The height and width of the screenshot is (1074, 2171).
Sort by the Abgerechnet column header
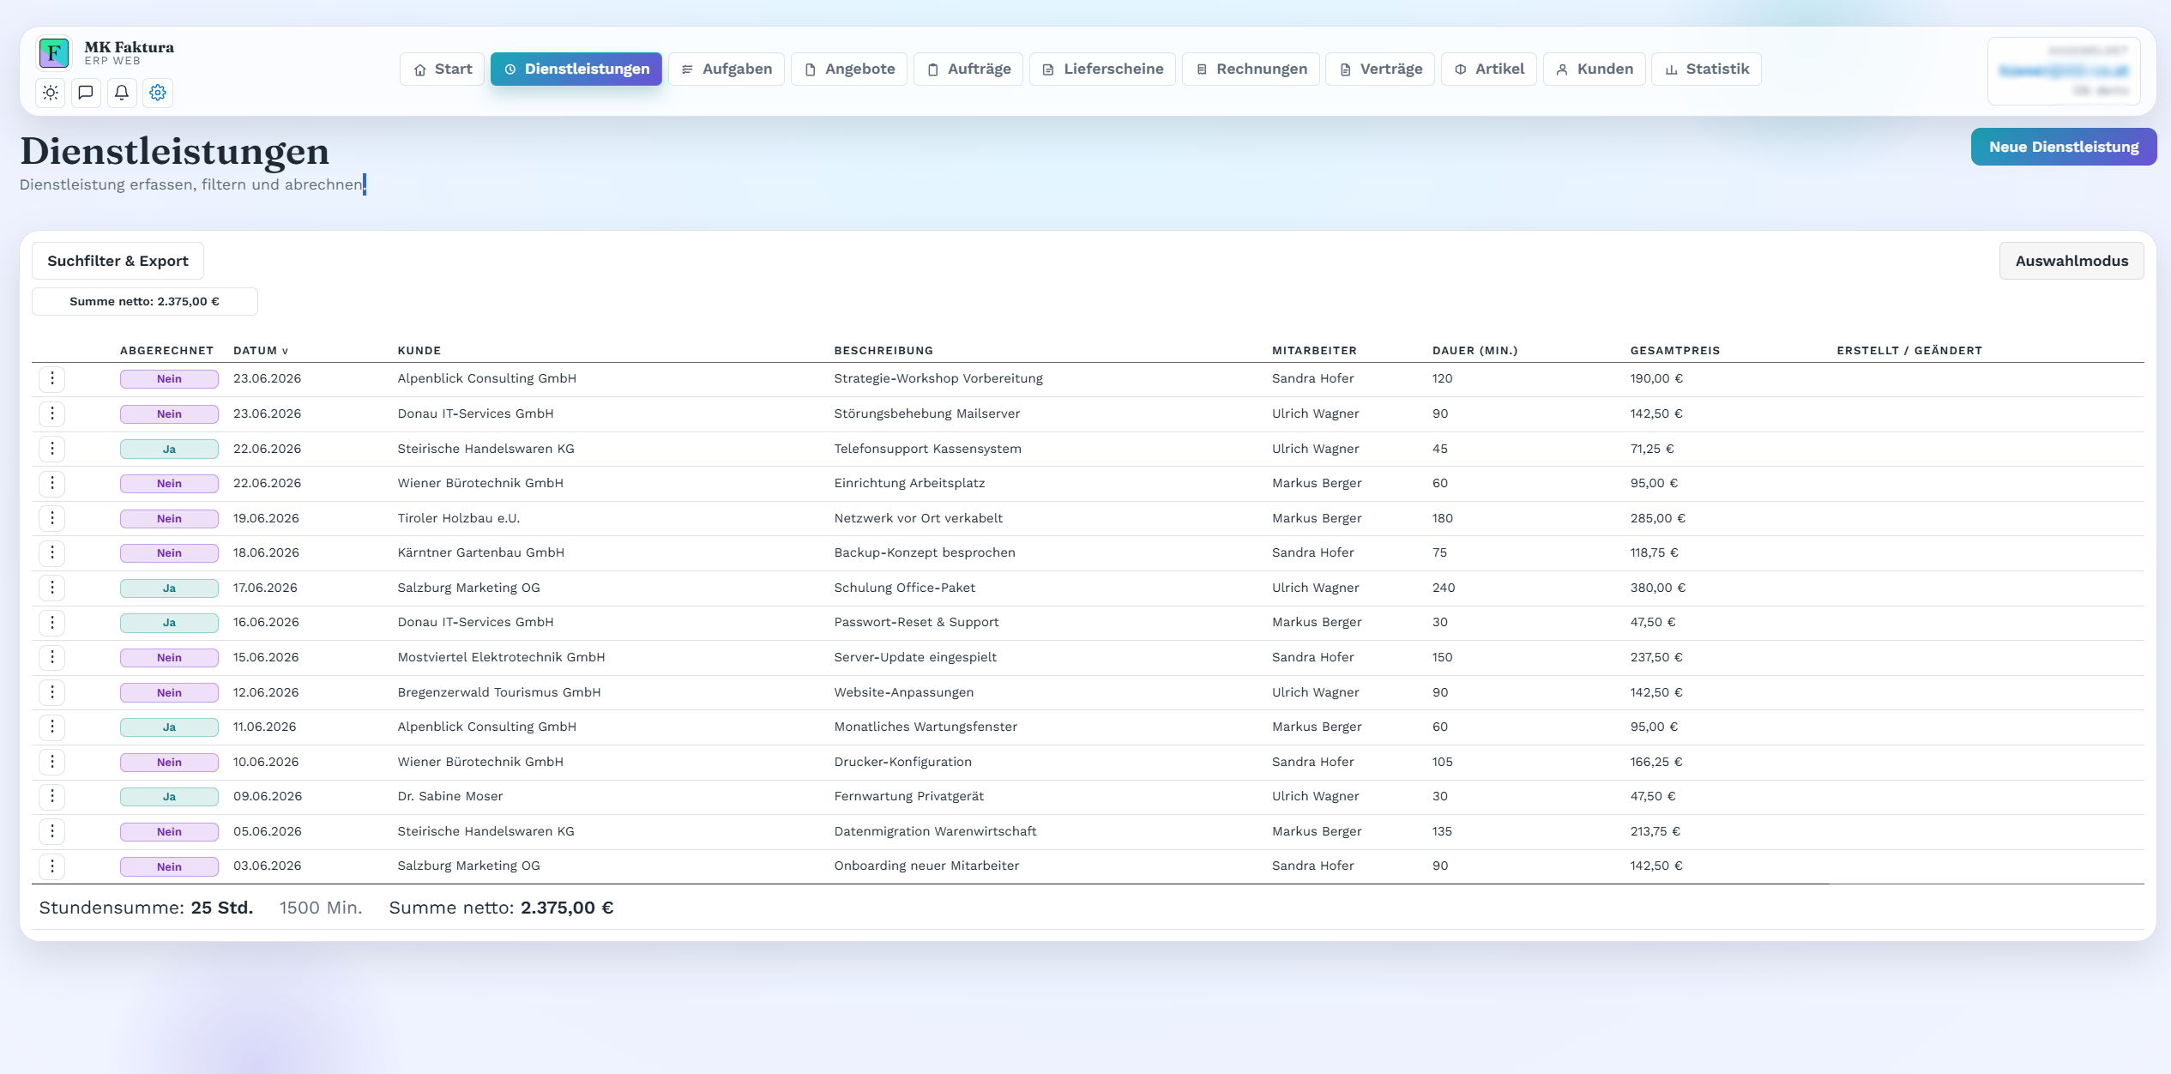(x=166, y=350)
